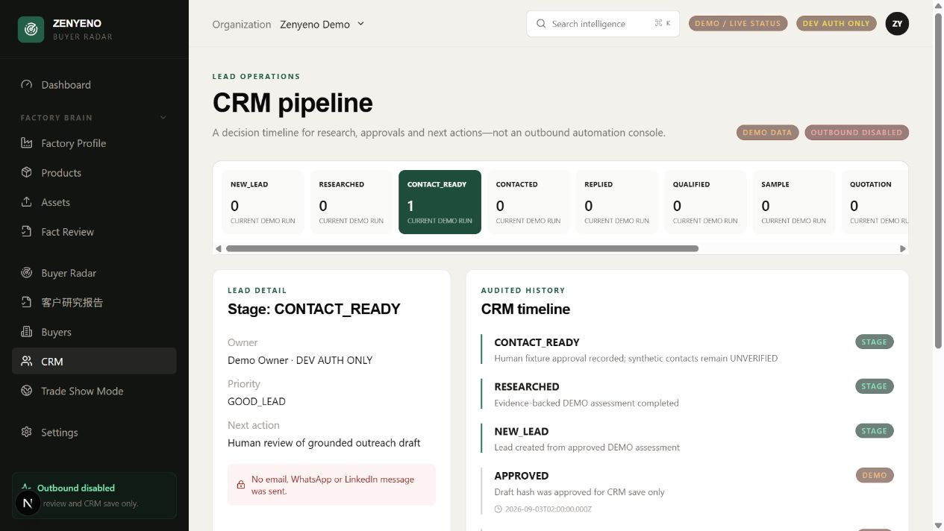Open Settings from the sidebar
The width and height of the screenshot is (944, 531).
[x=94, y=432]
